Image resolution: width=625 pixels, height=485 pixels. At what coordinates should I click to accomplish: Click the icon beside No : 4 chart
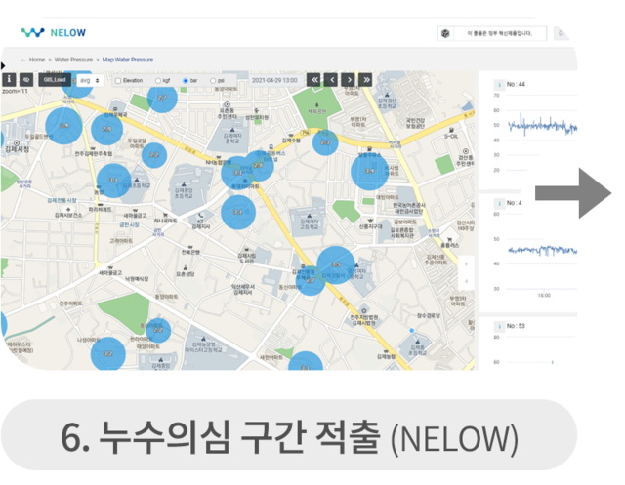[499, 204]
